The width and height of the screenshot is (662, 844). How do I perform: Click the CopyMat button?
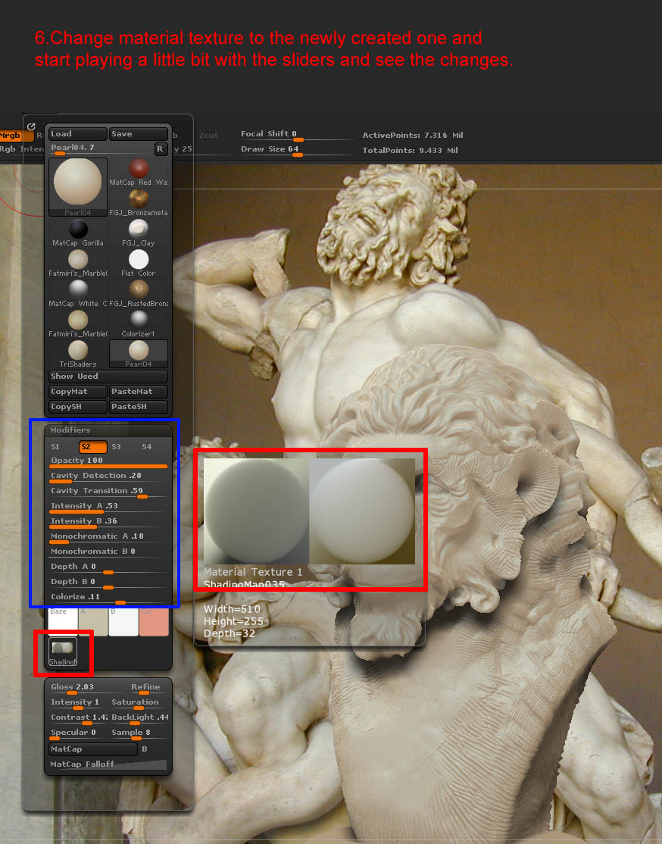[78, 392]
